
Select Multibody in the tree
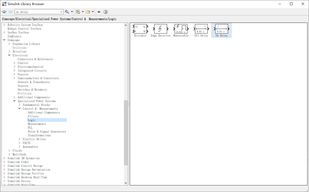tap(20, 154)
